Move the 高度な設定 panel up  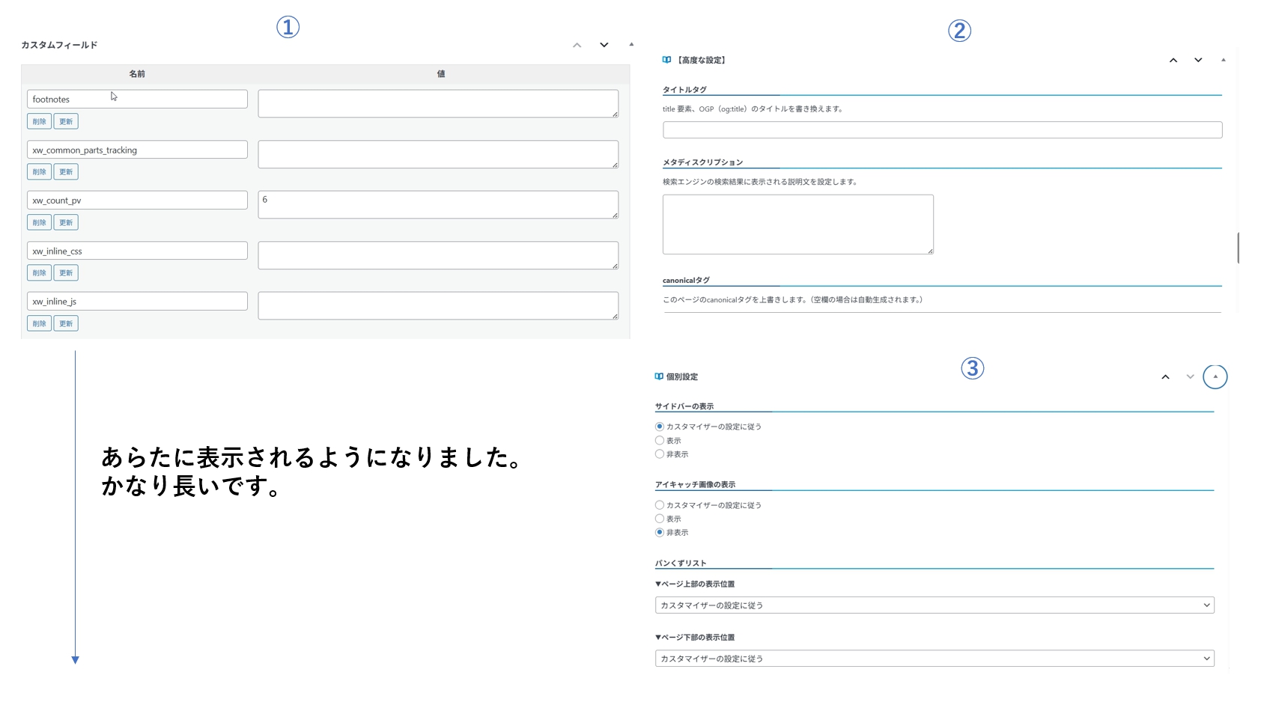click(1173, 61)
